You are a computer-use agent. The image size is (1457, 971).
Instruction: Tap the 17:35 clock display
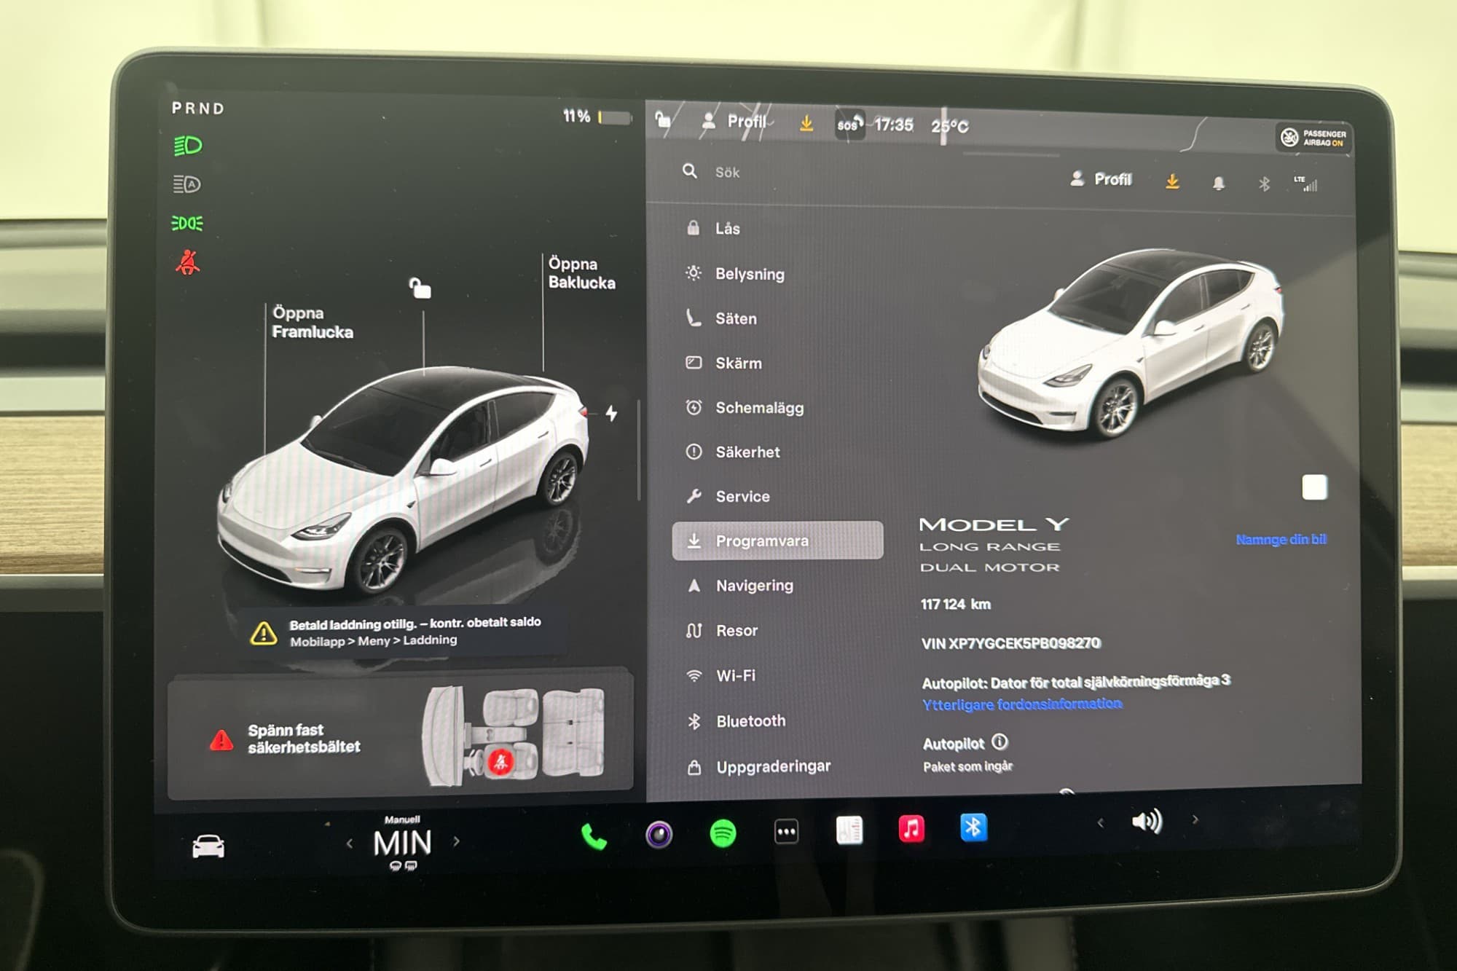tap(894, 125)
